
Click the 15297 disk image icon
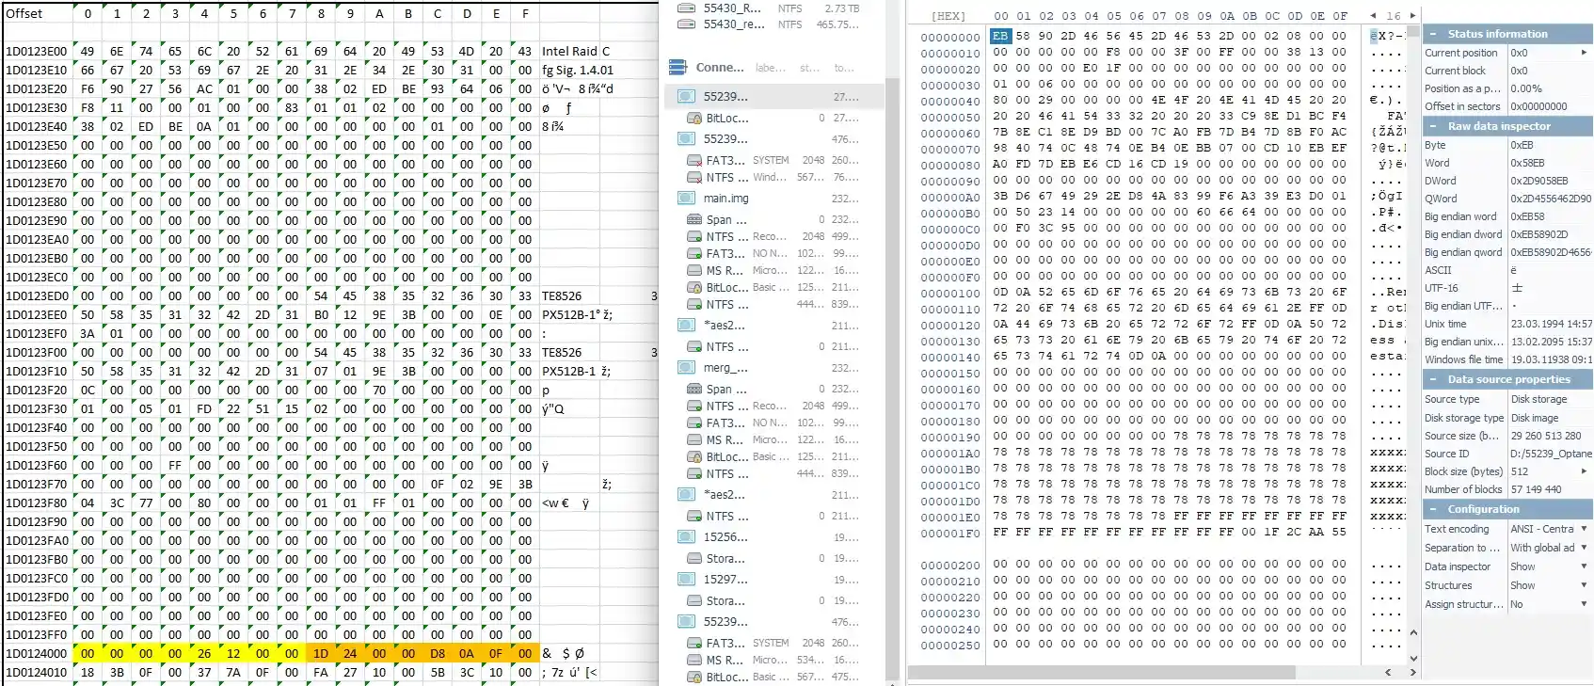point(687,580)
